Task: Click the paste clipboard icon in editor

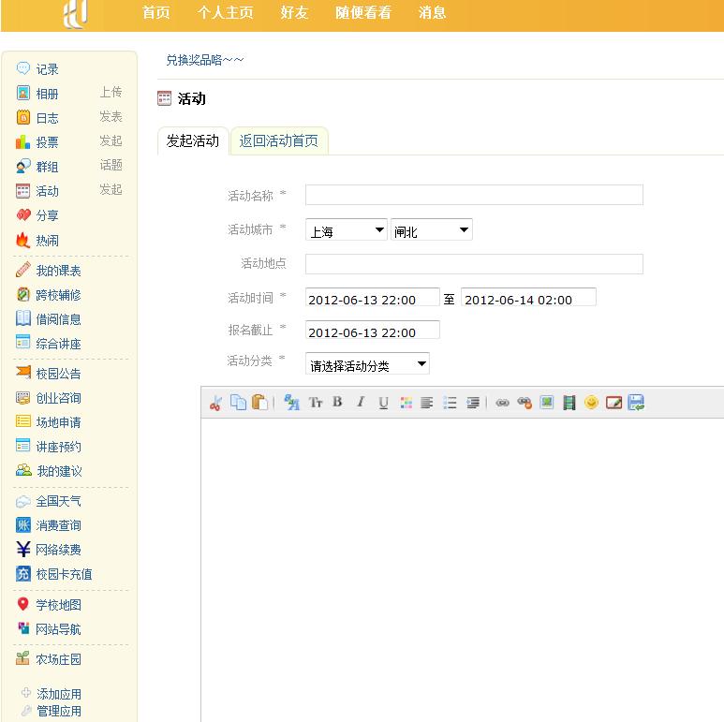Action: 259,403
